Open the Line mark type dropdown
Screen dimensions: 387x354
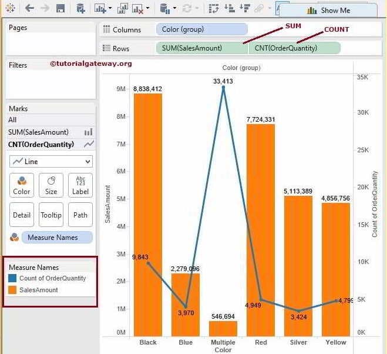click(51, 162)
